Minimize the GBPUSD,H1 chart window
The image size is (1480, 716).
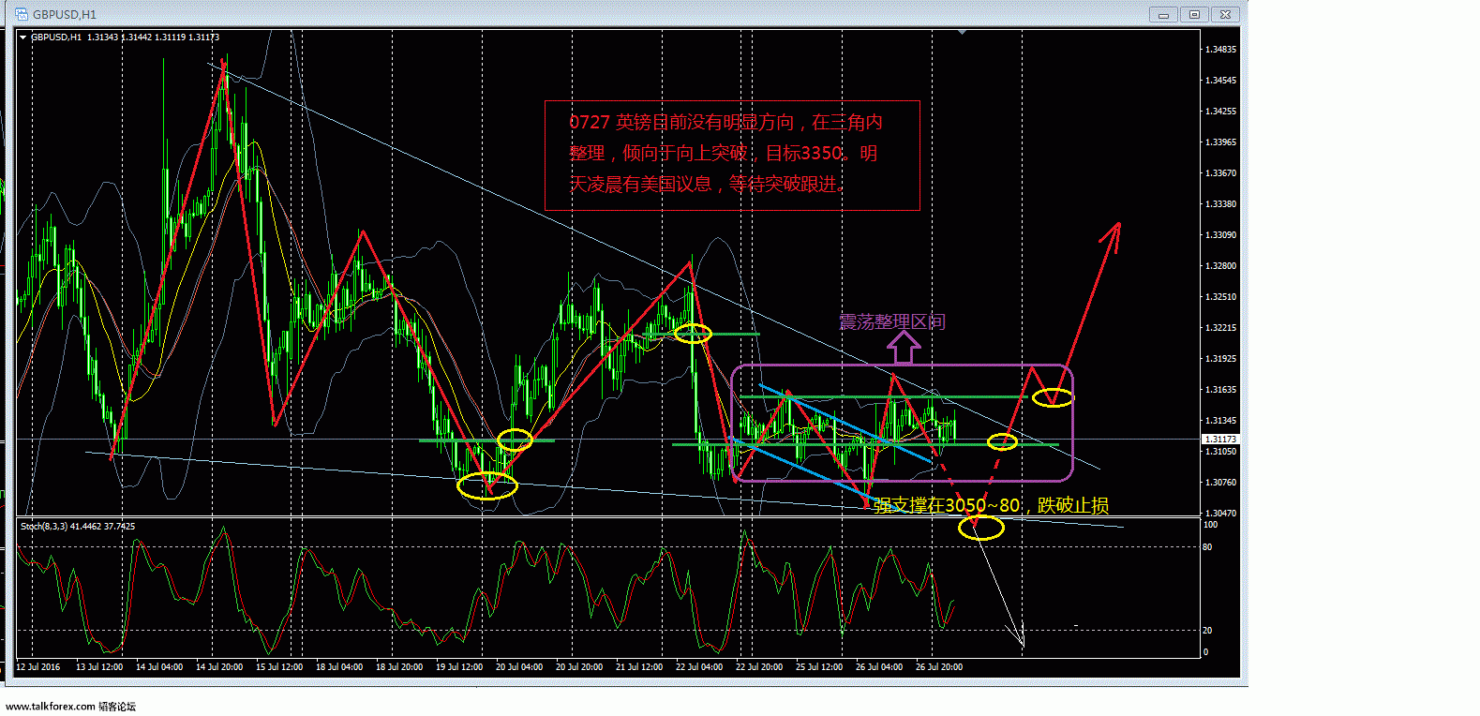click(1164, 14)
